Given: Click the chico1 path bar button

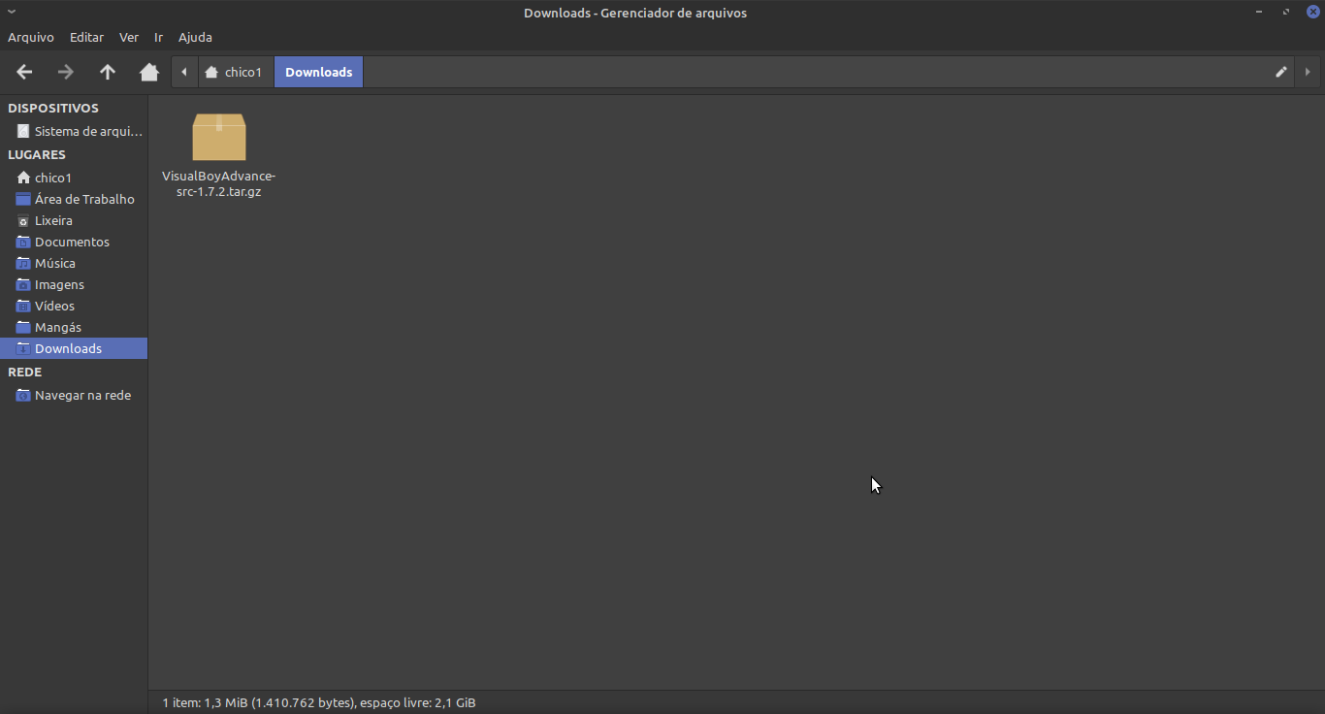Looking at the screenshot, I should click(235, 72).
